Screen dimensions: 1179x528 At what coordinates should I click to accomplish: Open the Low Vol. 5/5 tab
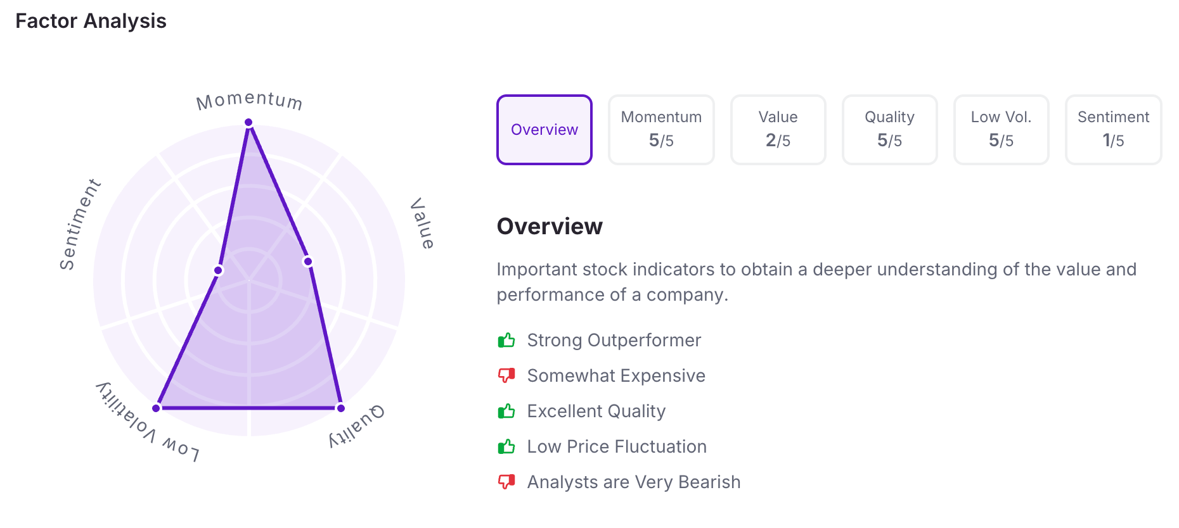pyautogui.click(x=1001, y=130)
